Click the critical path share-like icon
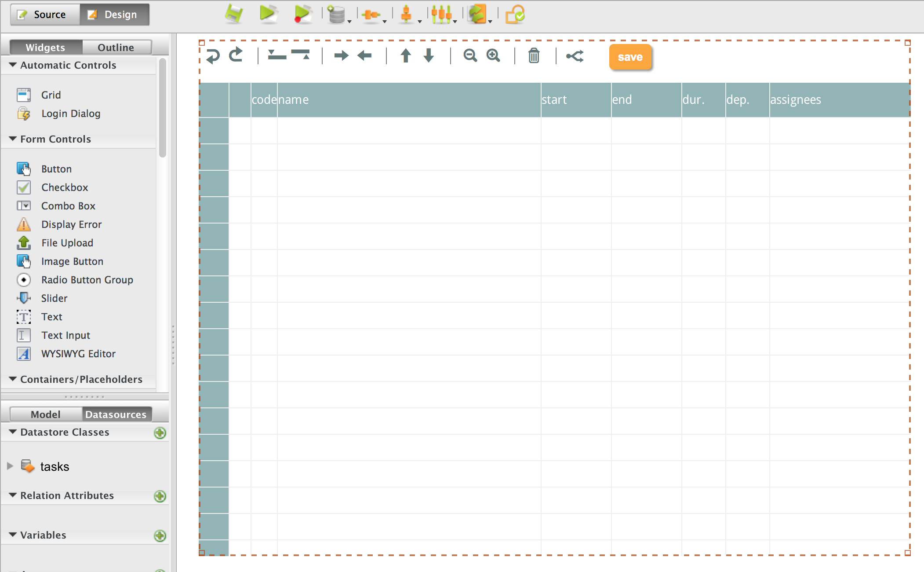 coord(575,56)
